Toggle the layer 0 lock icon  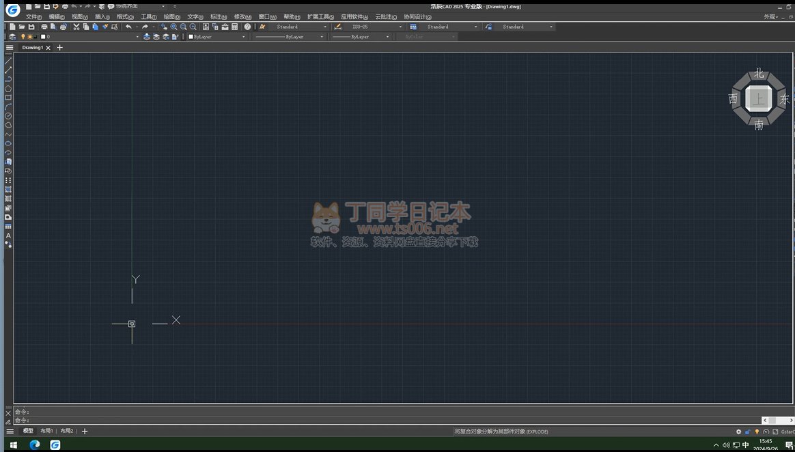coord(36,37)
